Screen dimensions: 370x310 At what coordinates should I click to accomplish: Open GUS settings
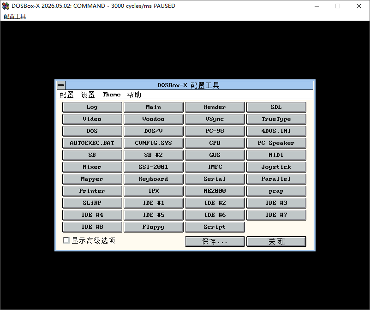(x=215, y=155)
